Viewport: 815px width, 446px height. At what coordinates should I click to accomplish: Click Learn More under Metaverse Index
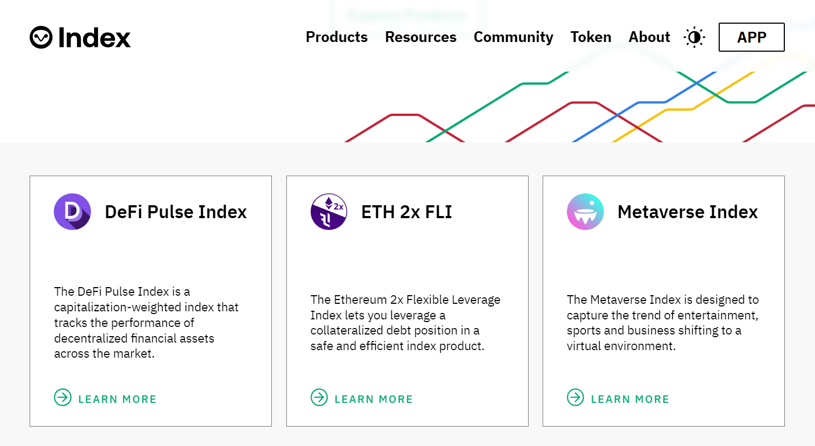(630, 399)
